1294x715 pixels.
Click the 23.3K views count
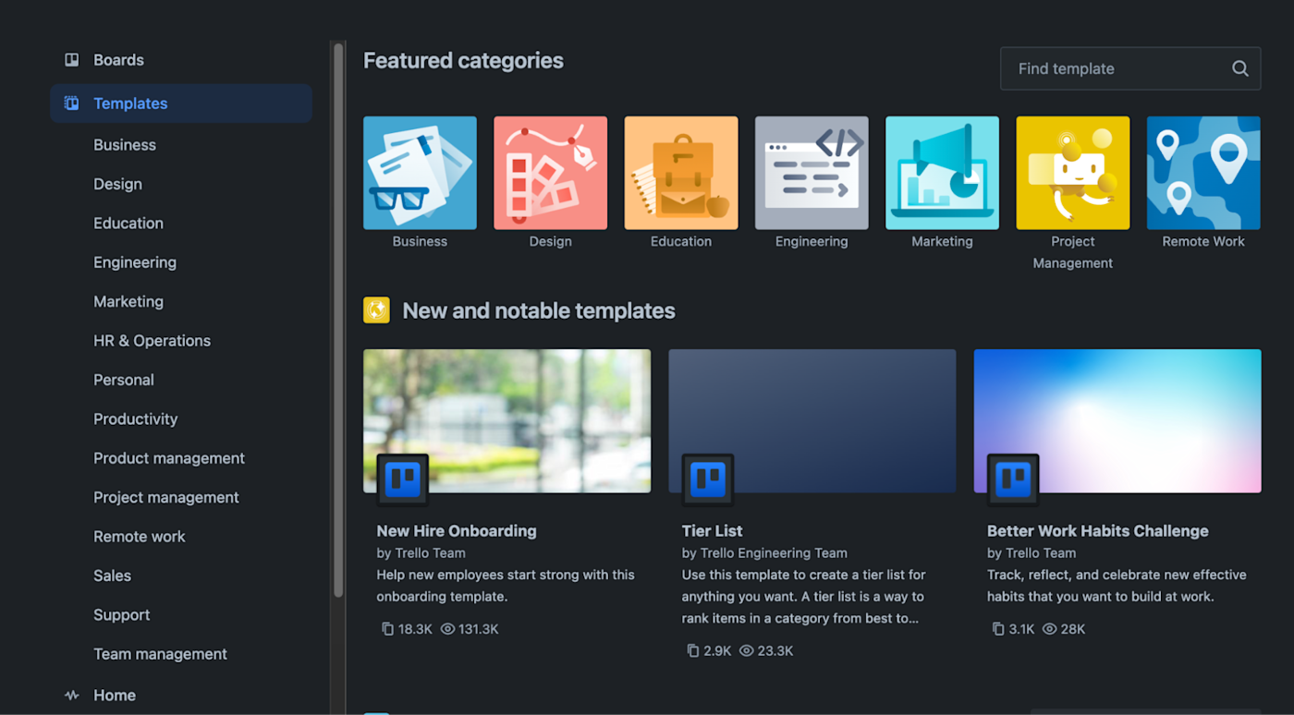coord(775,651)
